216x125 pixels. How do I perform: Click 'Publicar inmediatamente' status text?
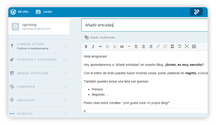33,49
